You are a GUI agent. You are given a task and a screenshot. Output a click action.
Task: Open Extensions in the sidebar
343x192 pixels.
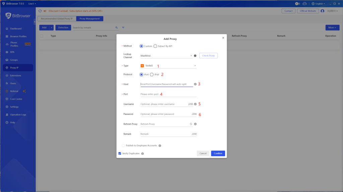(x=15, y=76)
